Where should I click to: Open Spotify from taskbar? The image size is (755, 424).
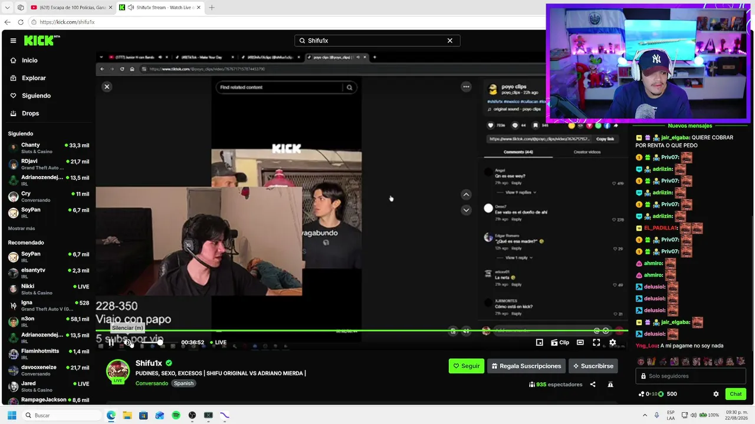click(176, 415)
